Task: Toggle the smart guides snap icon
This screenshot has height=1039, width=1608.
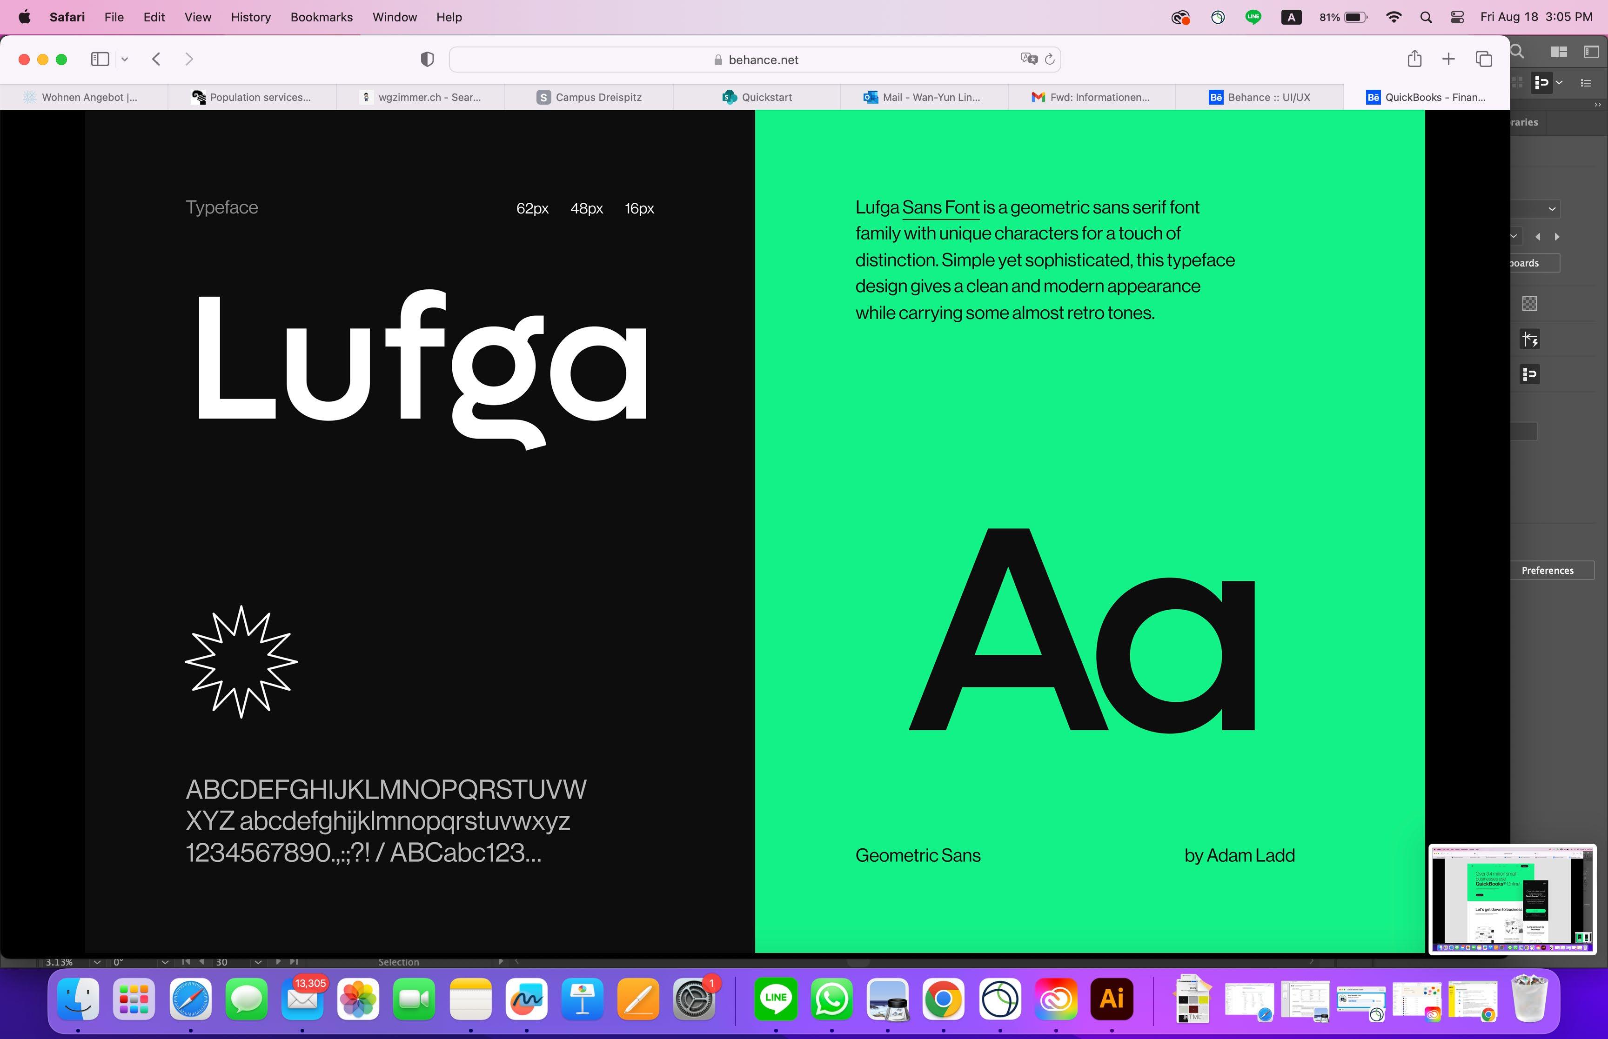Action: pyautogui.click(x=1530, y=340)
